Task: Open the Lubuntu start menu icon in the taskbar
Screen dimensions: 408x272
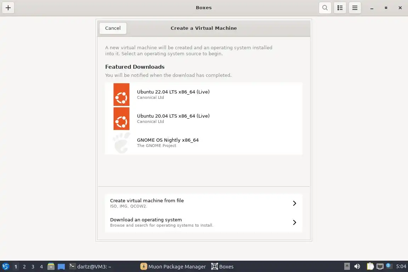Action: coord(5,267)
